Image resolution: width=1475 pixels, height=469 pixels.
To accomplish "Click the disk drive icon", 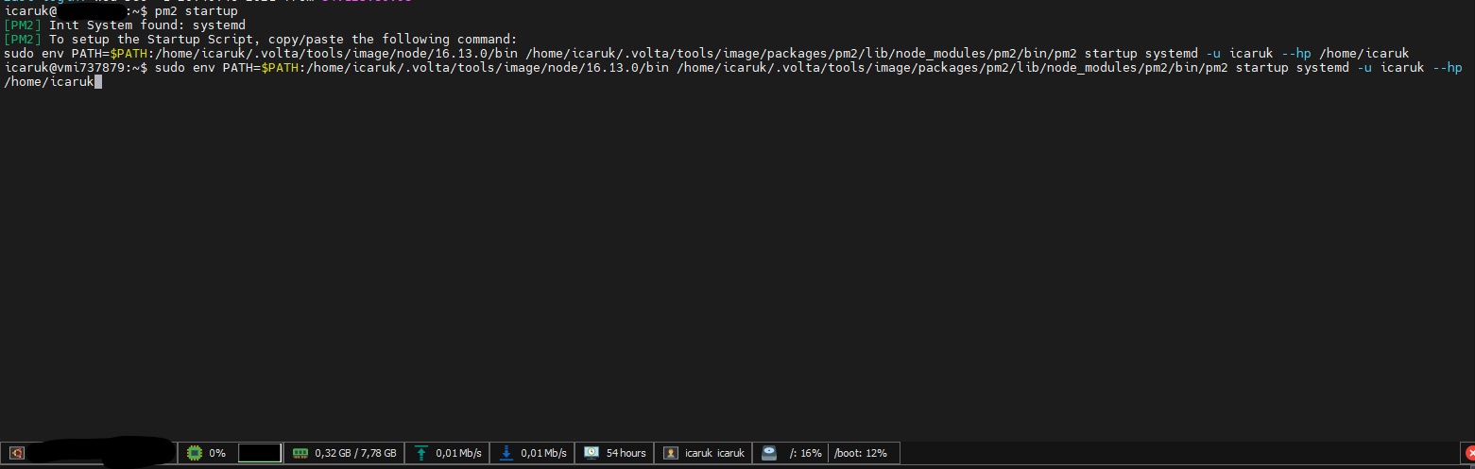I will coord(769,453).
